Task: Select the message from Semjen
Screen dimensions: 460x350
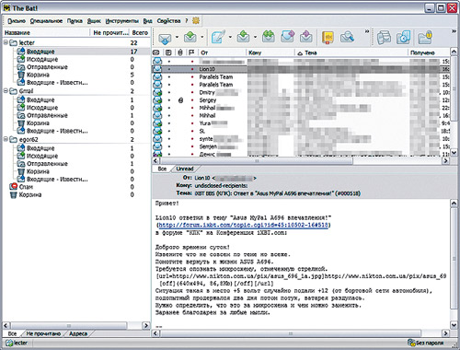Action: [208, 146]
